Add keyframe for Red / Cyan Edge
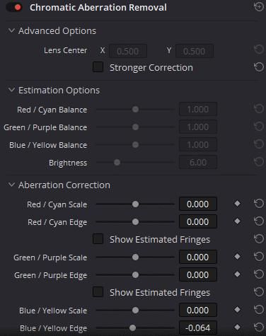Image resolution: width=266 pixels, height=336 pixels. point(237,221)
